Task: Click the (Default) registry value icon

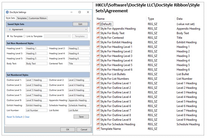Action: pyautogui.click(x=98, y=24)
